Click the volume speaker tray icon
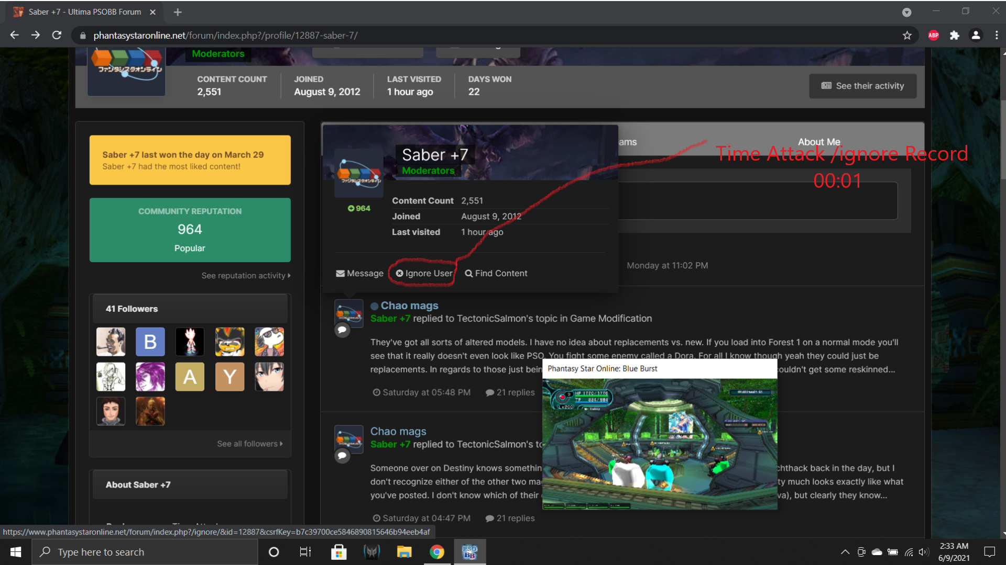 (923, 552)
